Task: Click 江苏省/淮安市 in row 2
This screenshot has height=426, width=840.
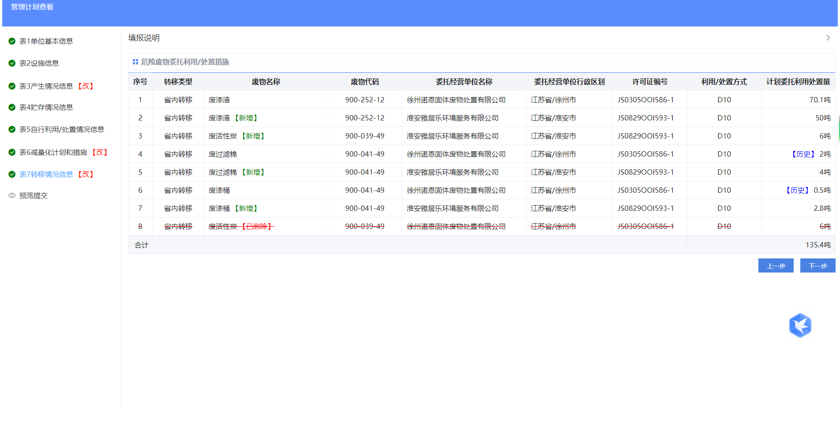Action: [553, 118]
